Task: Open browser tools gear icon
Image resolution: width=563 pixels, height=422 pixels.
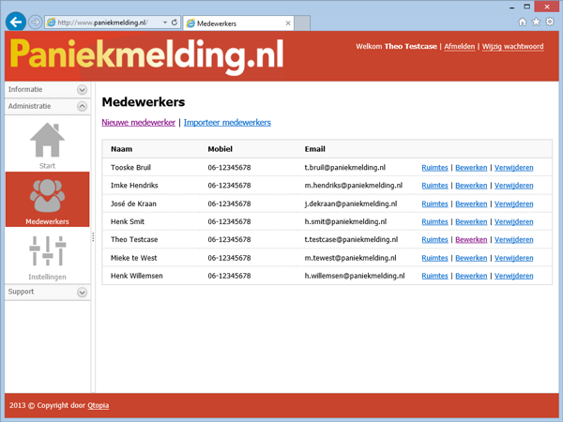Action: point(551,22)
